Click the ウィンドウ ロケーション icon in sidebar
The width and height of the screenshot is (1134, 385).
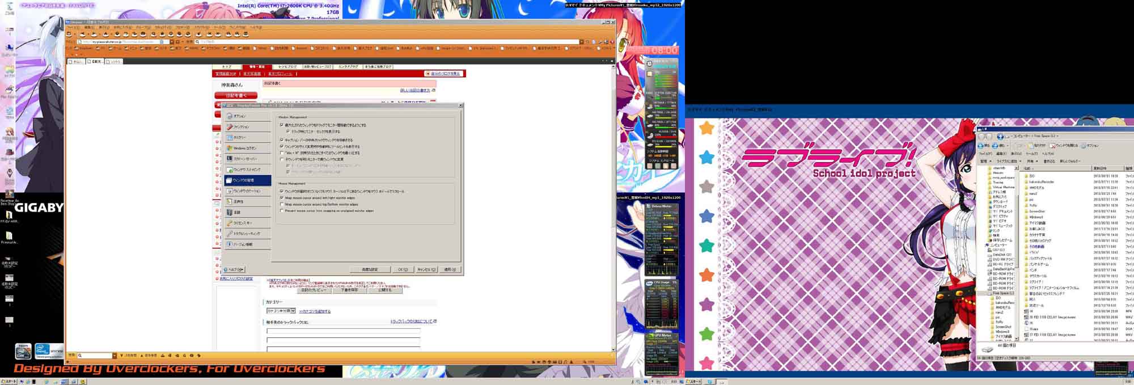click(230, 191)
